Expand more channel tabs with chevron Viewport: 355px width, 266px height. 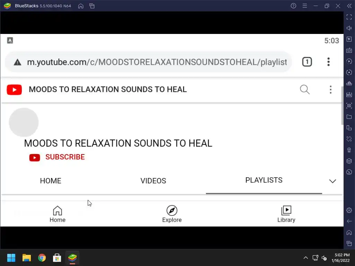point(332,181)
